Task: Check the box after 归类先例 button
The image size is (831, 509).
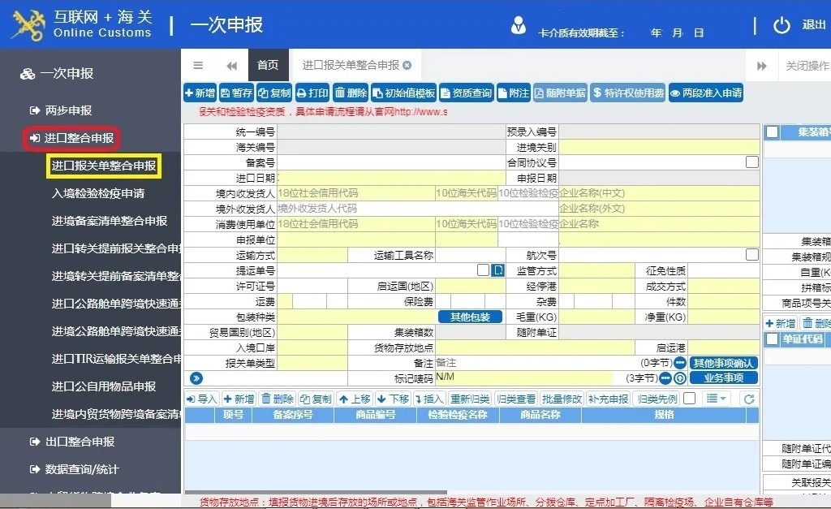Action: pyautogui.click(x=689, y=399)
